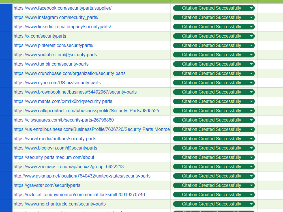The image size is (283, 212).
Task: Expand status dropdown arrow in facebook row
Action: (251, 8)
